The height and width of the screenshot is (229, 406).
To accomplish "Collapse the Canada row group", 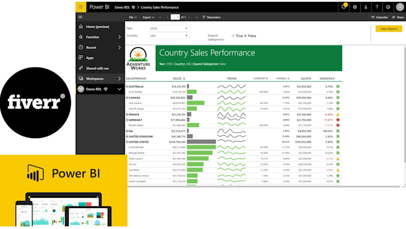I will pyautogui.click(x=127, y=98).
